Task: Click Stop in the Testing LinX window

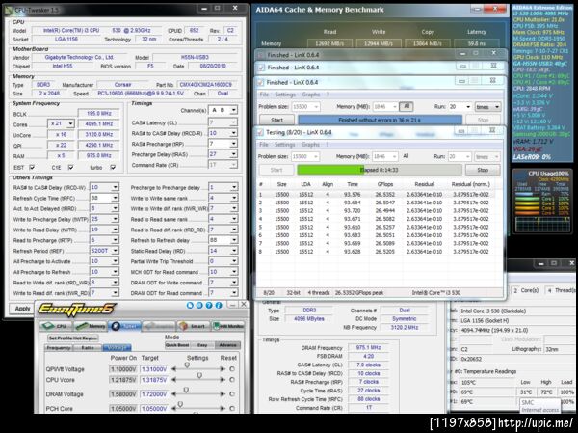Action: click(483, 170)
